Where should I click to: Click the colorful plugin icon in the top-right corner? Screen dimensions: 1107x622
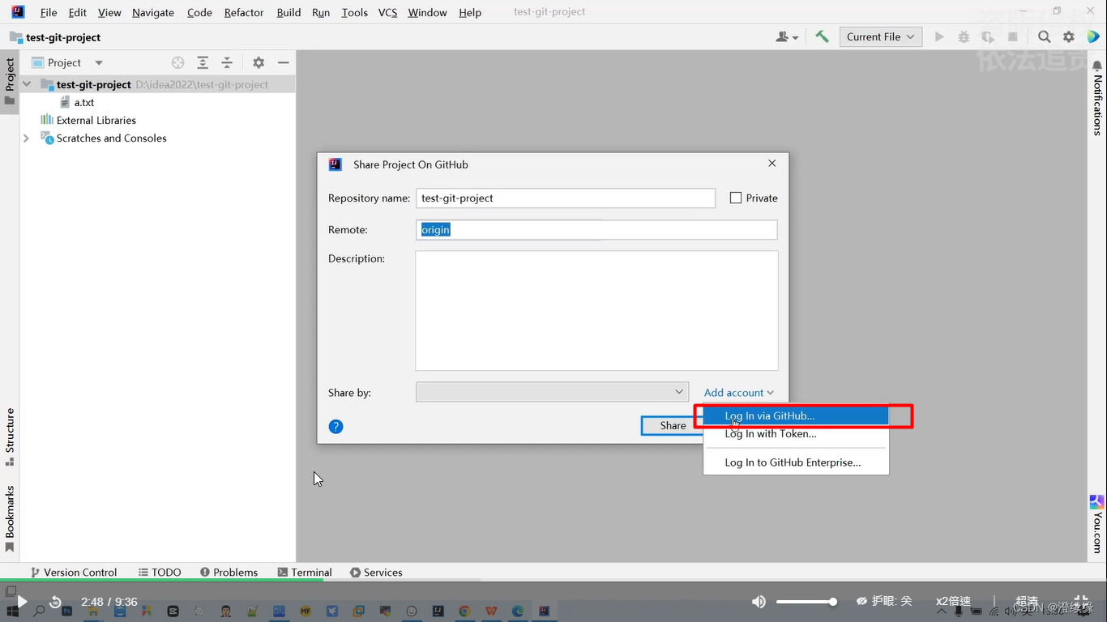1093,36
